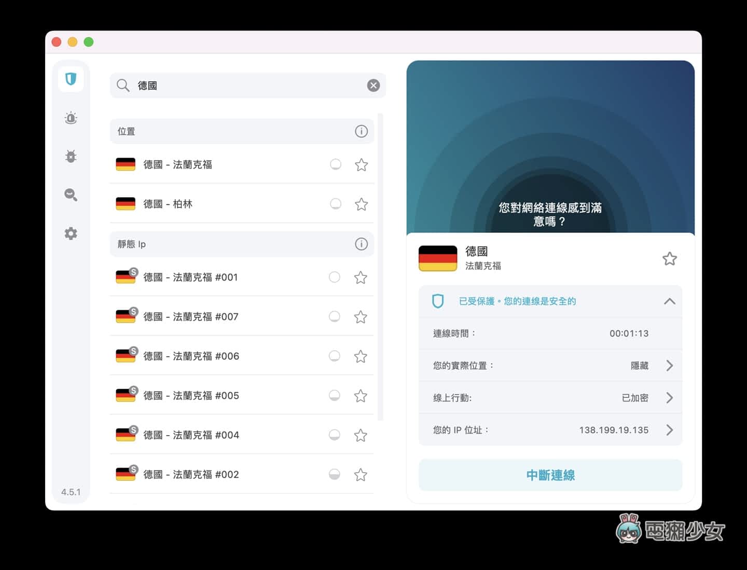Open the Alert siren icon in sidebar
This screenshot has height=570, width=747.
coord(71,118)
